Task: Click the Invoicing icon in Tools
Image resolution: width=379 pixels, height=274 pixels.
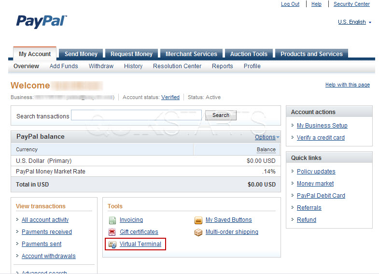Action: click(x=112, y=220)
